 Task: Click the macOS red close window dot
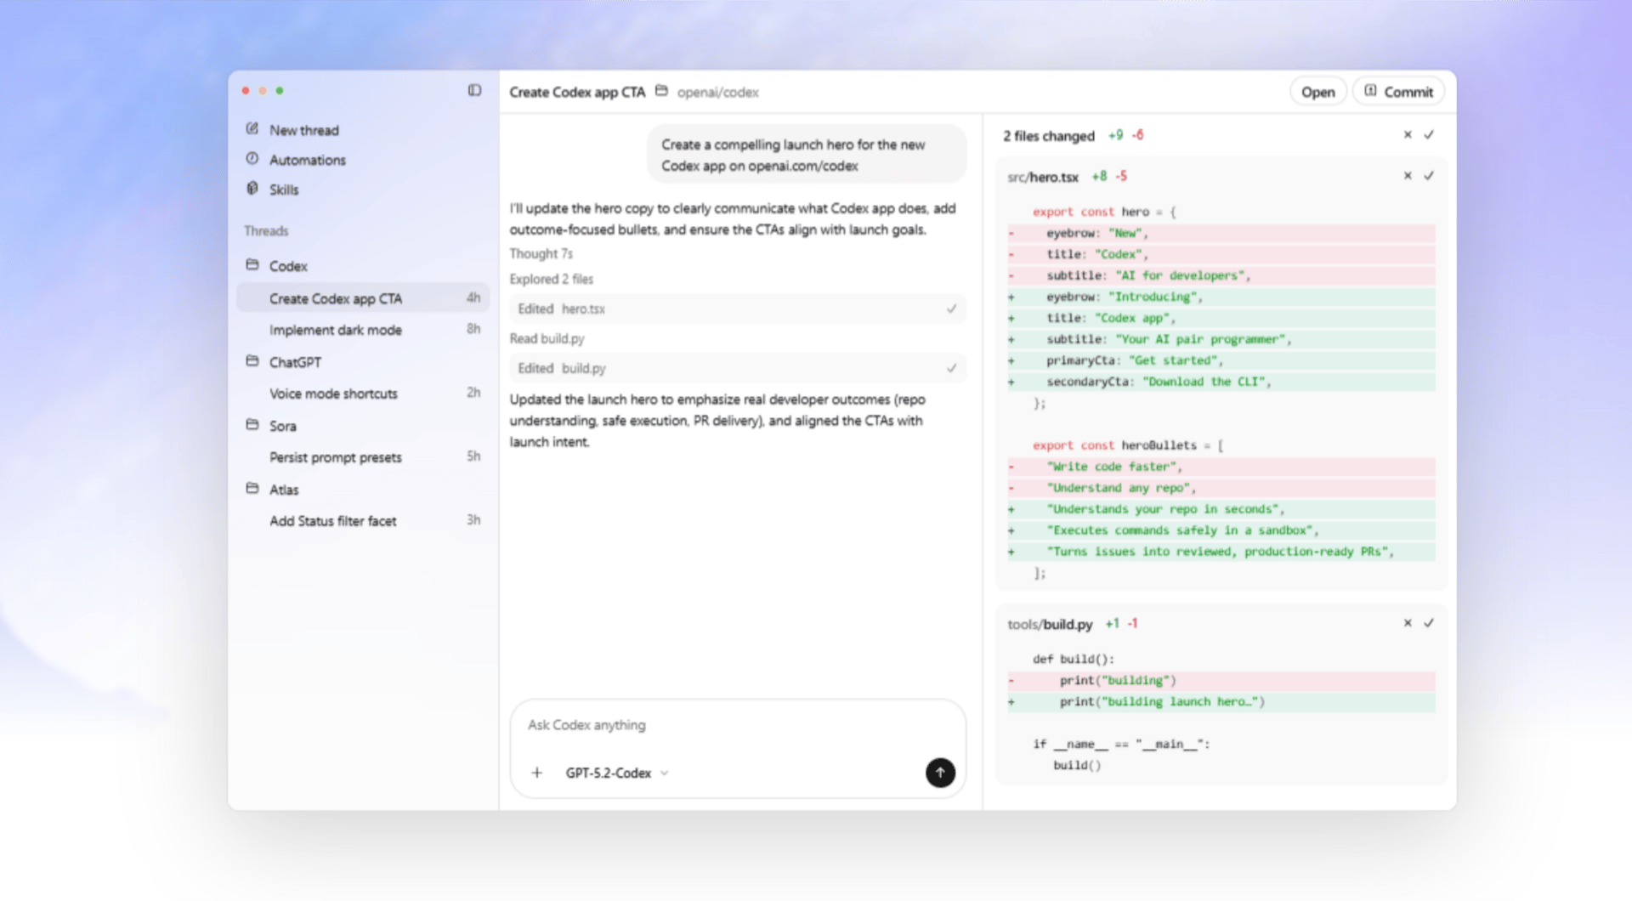click(246, 90)
